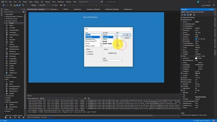
Task: Select the PictureBox control in Toolbox
Action: pos(13,56)
